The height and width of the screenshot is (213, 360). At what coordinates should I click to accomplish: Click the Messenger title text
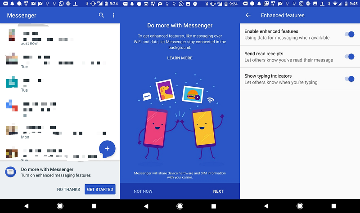click(22, 15)
